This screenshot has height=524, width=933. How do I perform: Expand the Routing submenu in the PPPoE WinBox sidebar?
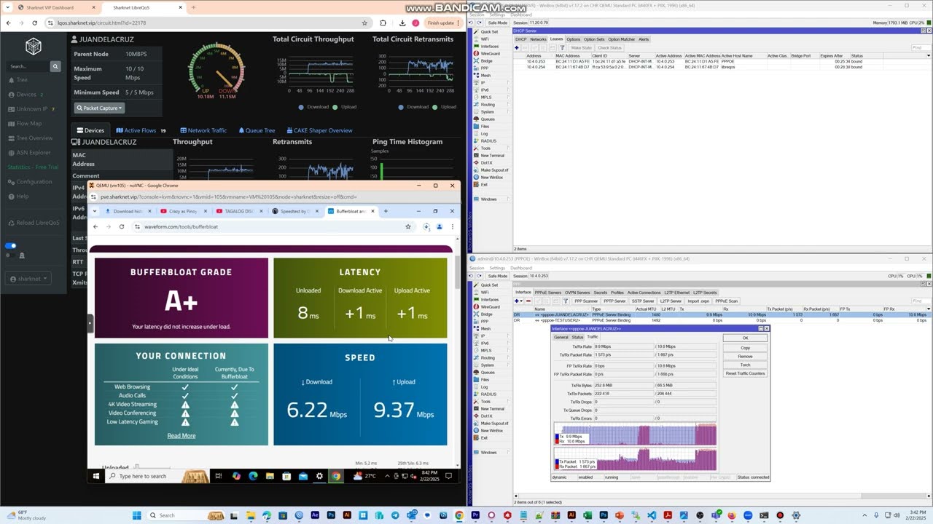coord(507,358)
